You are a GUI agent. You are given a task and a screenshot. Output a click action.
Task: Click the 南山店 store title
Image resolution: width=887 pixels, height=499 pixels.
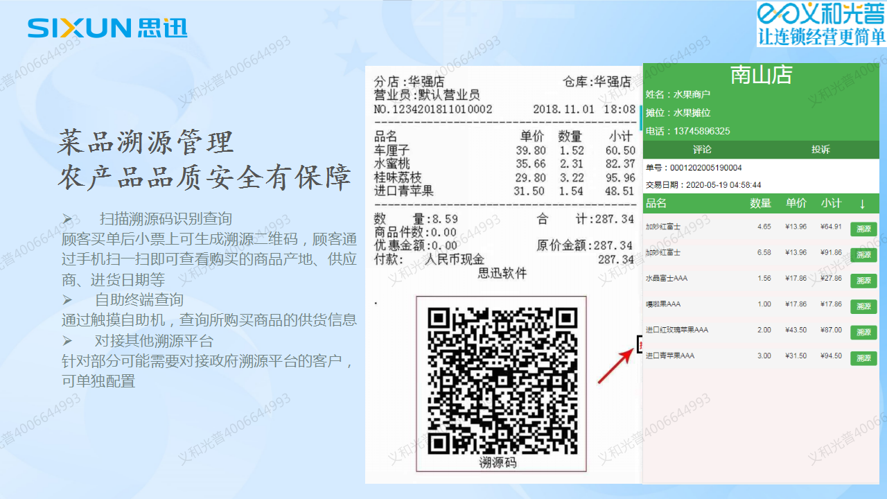point(762,75)
